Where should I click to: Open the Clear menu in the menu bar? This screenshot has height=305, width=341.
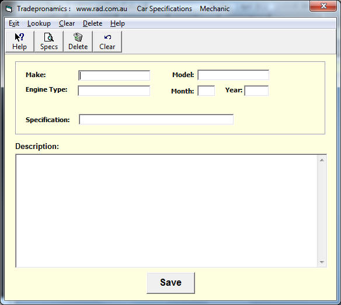pyautogui.click(x=67, y=23)
